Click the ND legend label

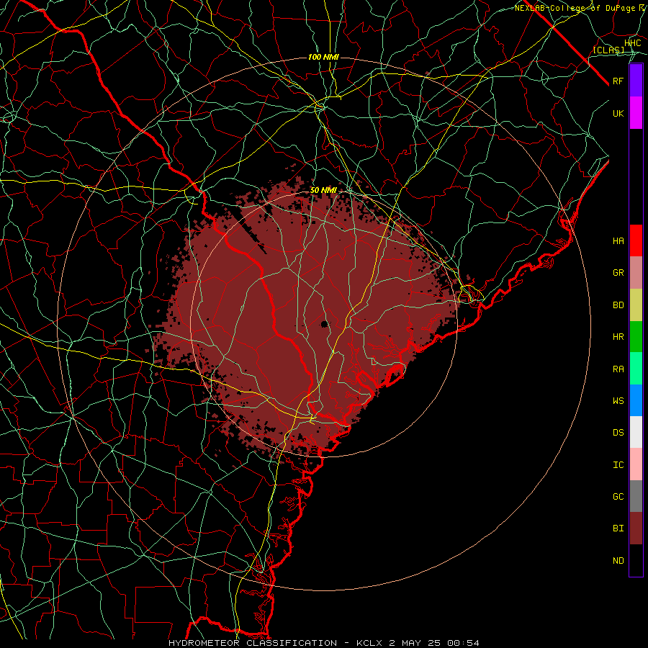pyautogui.click(x=618, y=561)
